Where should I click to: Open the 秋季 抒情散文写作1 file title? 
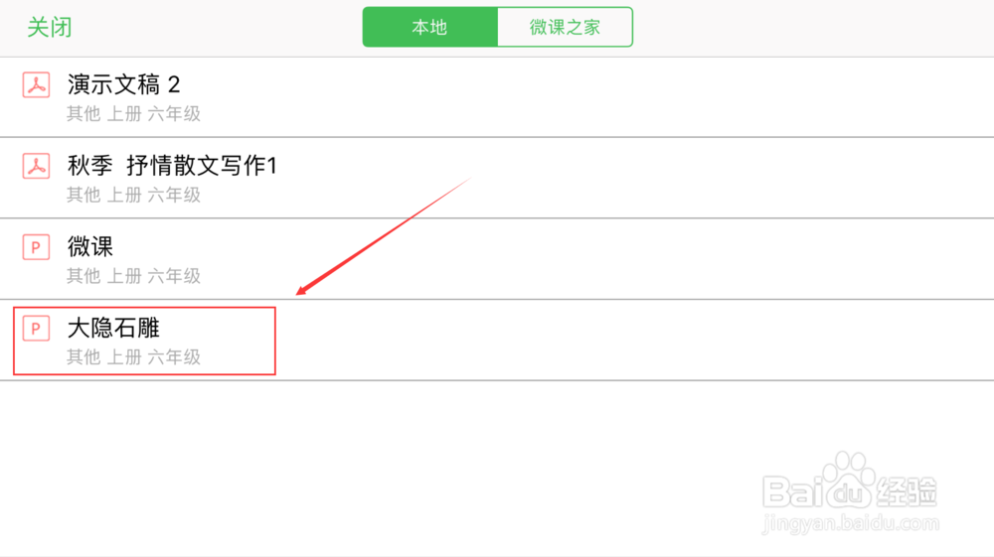172,166
